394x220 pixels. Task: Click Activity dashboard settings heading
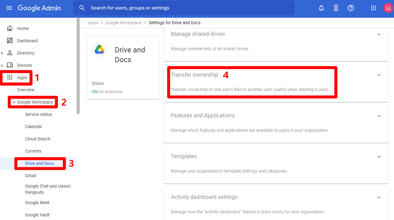pyautogui.click(x=204, y=197)
